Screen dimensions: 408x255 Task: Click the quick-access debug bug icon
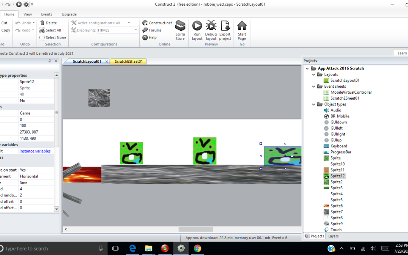(26, 4)
